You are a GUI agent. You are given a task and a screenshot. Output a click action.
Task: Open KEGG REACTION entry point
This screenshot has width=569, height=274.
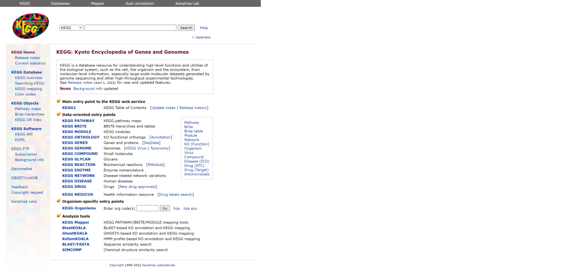(x=79, y=165)
